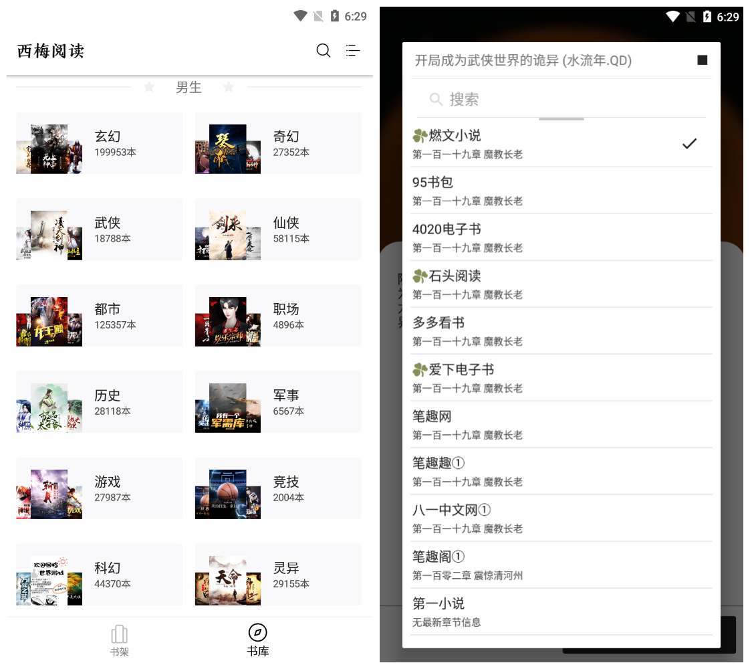This screenshot has height=669, width=750.
Task: Open the 男生 category tab
Action: coord(189,87)
